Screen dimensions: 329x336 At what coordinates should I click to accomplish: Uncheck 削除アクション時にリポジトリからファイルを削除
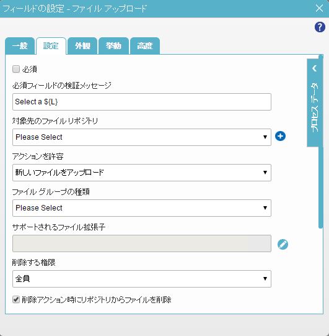tap(16, 299)
